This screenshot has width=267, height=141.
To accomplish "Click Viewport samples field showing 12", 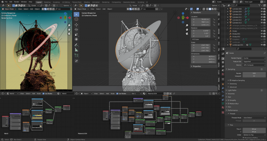I will tap(254, 76).
